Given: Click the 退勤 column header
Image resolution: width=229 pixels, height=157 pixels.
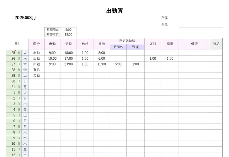Looking at the screenshot, I should [68, 44].
